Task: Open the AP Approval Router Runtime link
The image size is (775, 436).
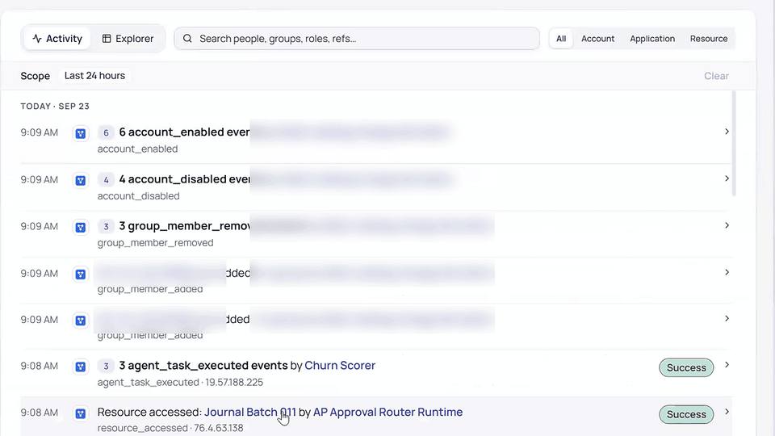Action: coord(388,412)
